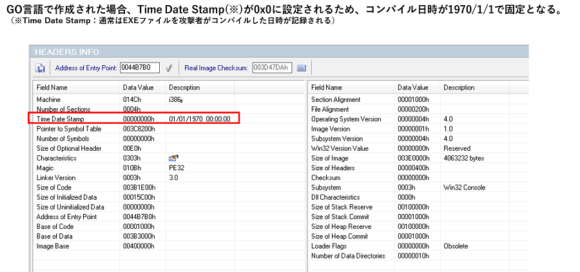This screenshot has height=272, width=580.
Task: Click left table's Data Value column header
Action: point(138,87)
